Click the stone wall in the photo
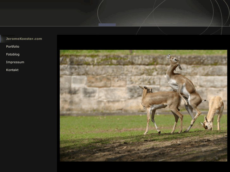Screen dimensions: 230x172 point(104,82)
